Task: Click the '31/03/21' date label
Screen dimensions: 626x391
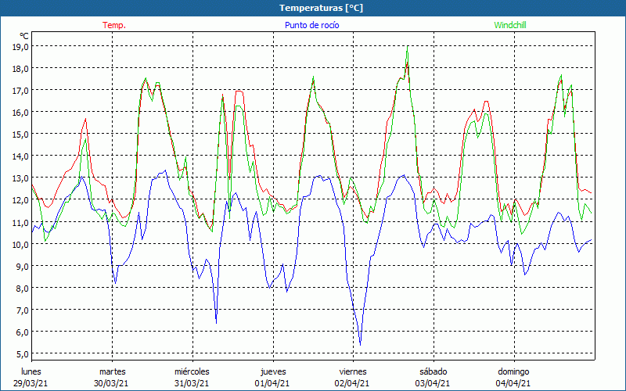Action: [x=192, y=383]
